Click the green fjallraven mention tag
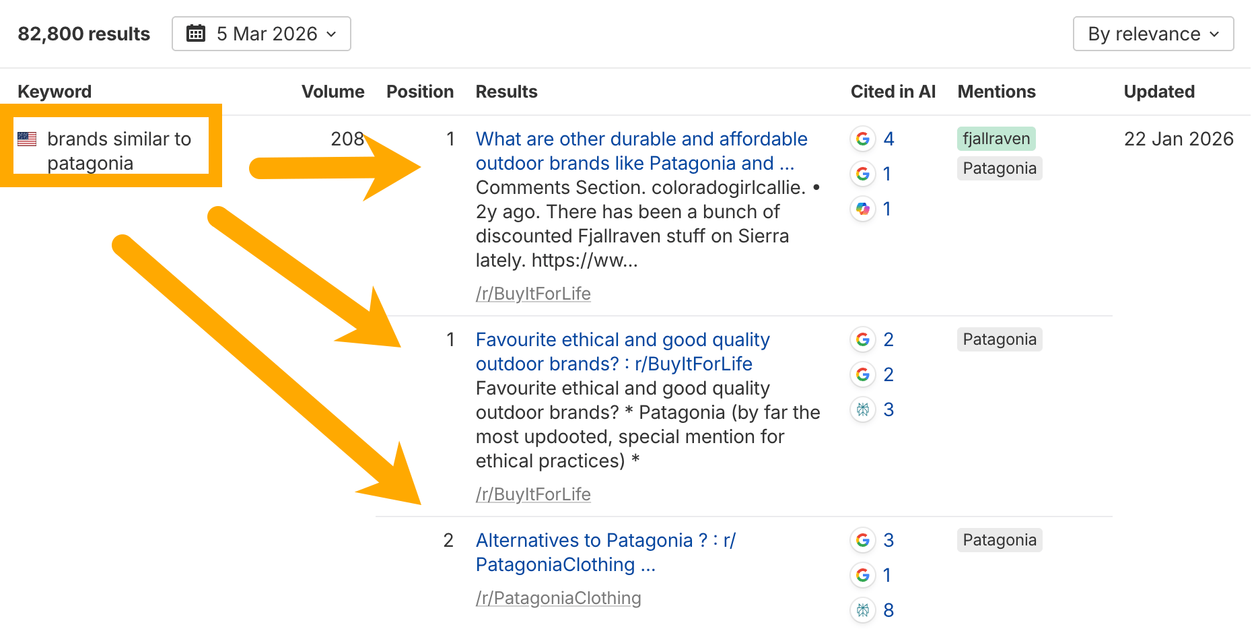The image size is (1256, 633). coord(996,139)
